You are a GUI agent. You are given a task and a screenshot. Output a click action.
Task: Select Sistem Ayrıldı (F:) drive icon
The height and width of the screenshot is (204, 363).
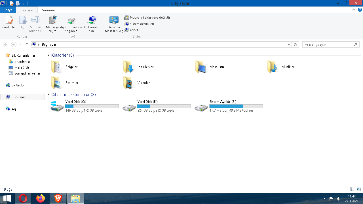pyautogui.click(x=201, y=108)
